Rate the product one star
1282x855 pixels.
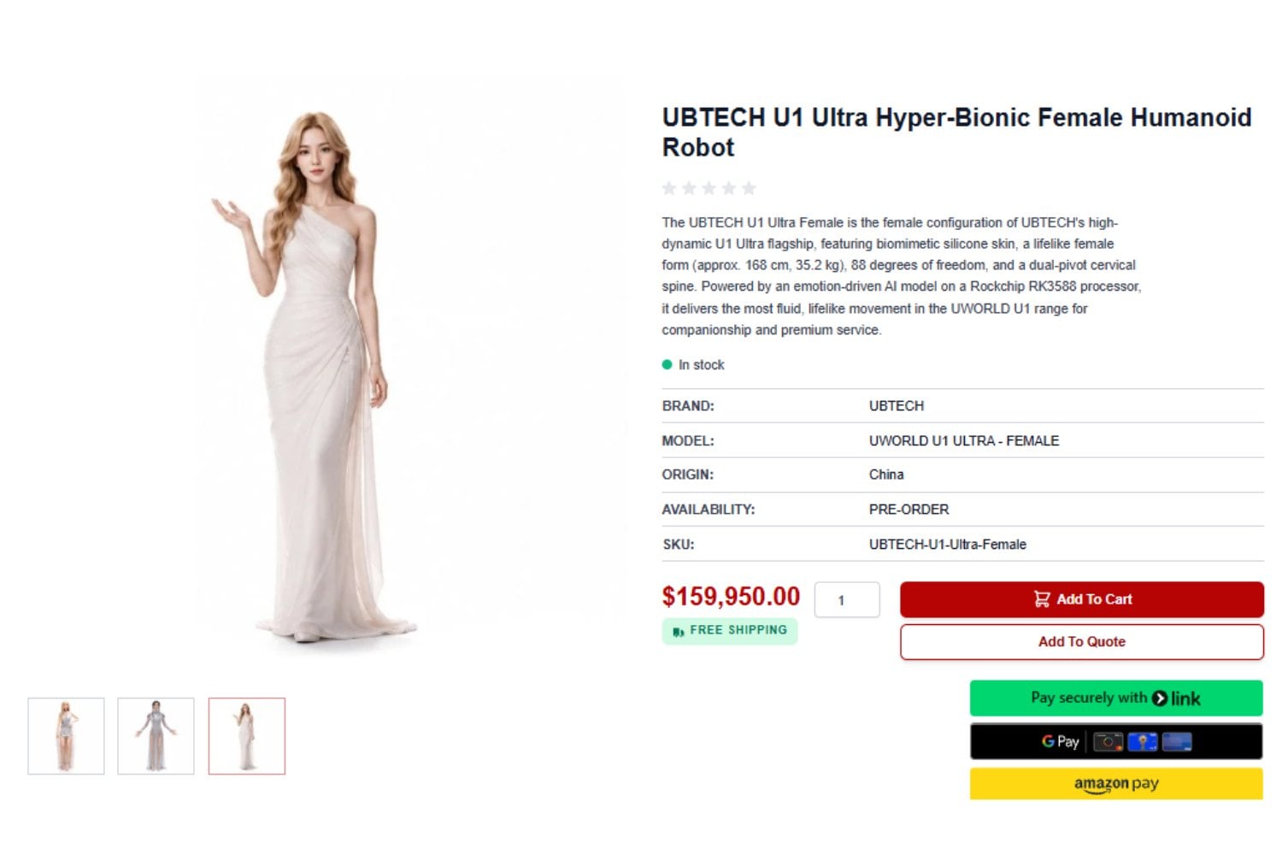pos(669,188)
